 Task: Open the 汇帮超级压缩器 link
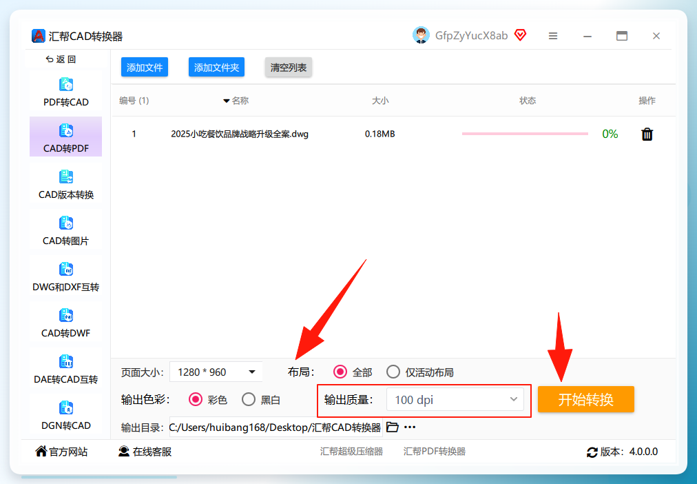[x=352, y=452]
